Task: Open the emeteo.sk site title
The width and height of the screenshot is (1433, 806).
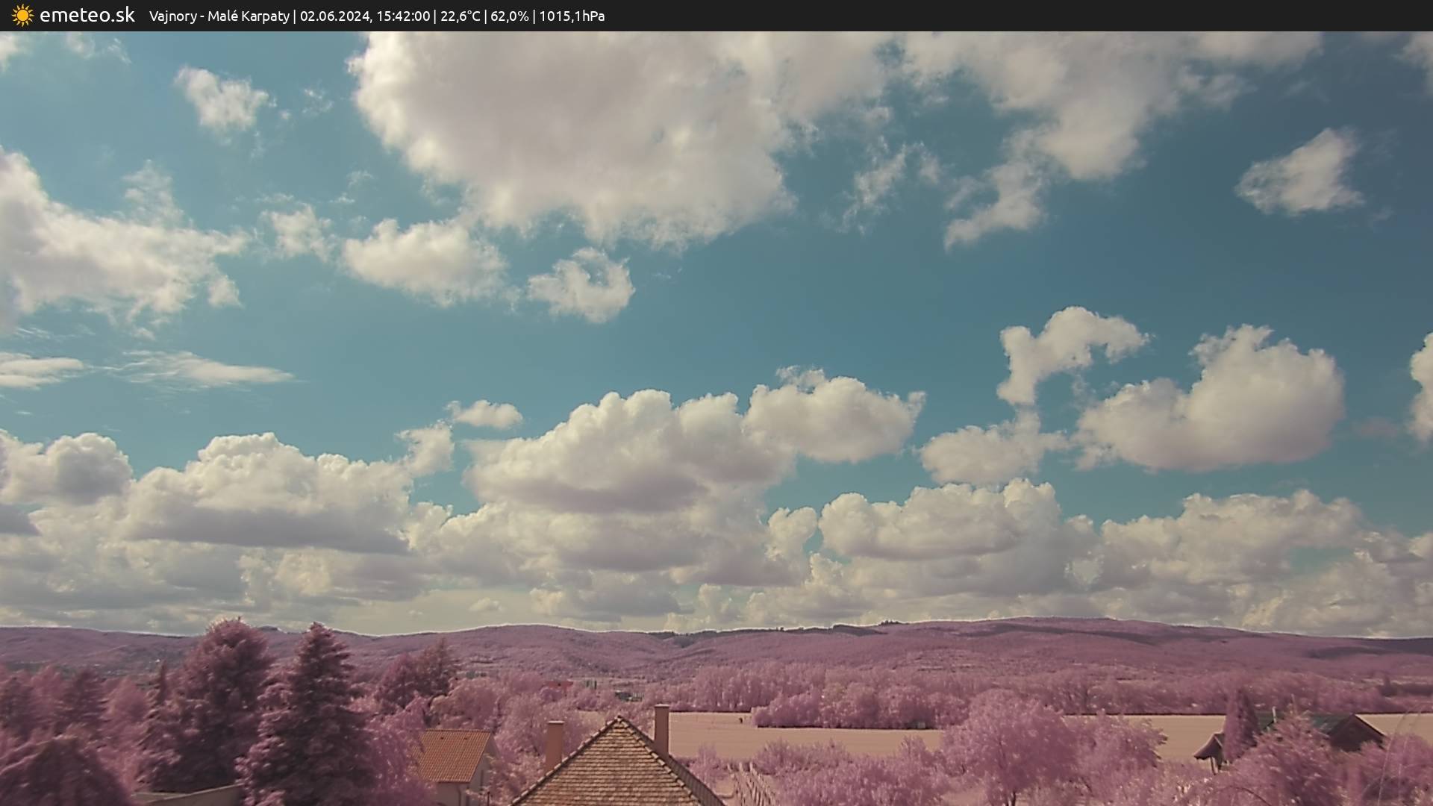Action: coord(87,16)
